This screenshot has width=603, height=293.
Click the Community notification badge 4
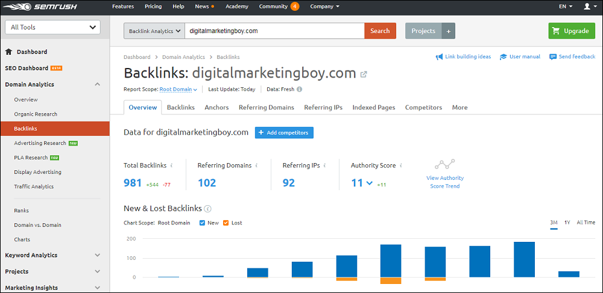(295, 7)
